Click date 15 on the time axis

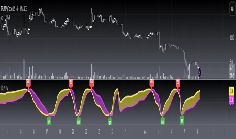[34, 132]
